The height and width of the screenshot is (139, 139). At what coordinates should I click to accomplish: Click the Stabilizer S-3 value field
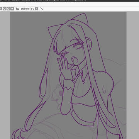pos(33,9)
